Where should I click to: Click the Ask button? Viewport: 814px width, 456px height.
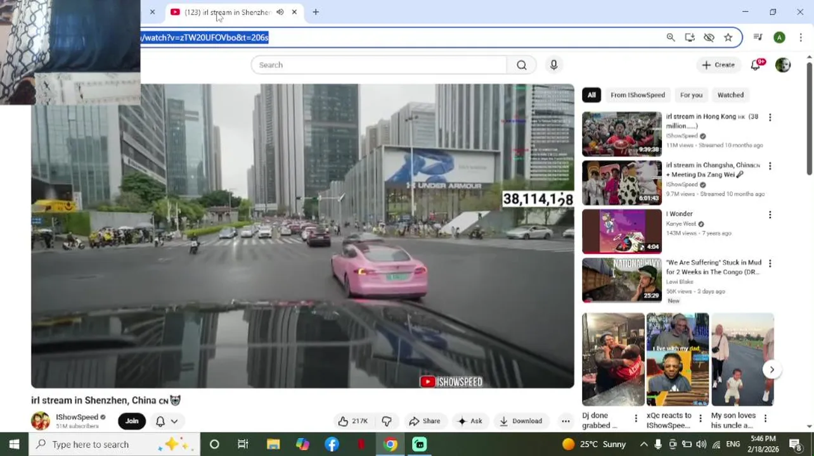point(470,421)
